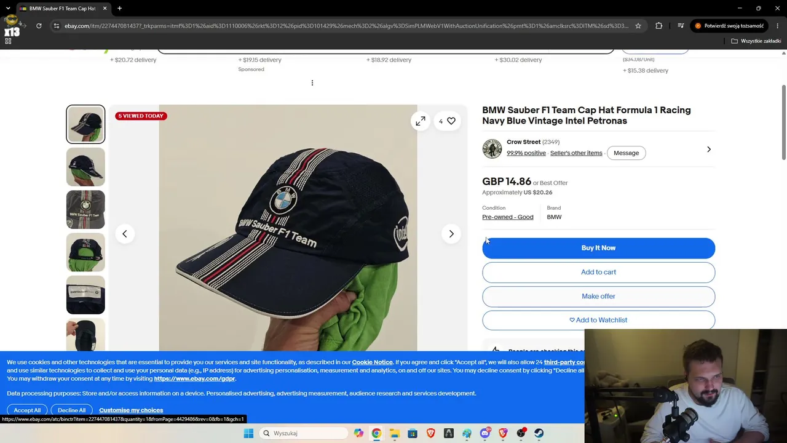The image size is (787, 443).
Task: Show the previous product image
Action: click(x=125, y=234)
